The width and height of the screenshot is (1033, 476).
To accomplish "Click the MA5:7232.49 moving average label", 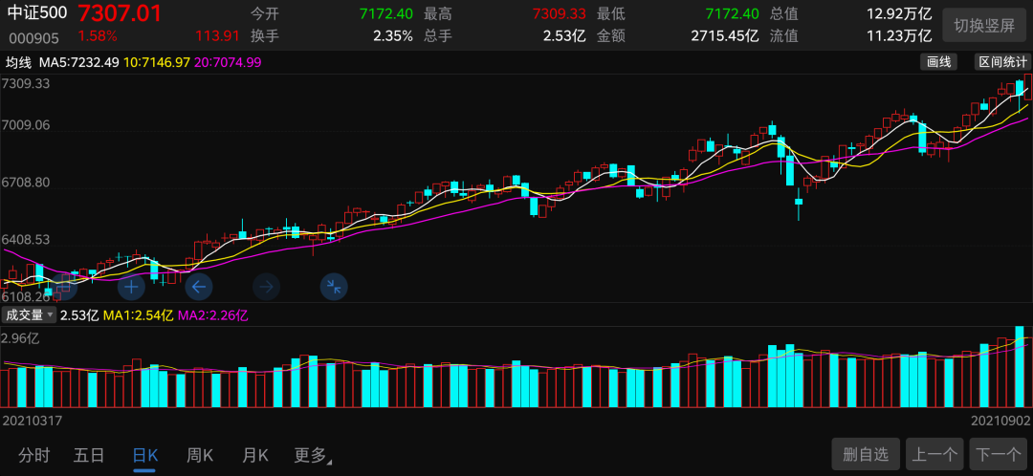I will point(79,62).
